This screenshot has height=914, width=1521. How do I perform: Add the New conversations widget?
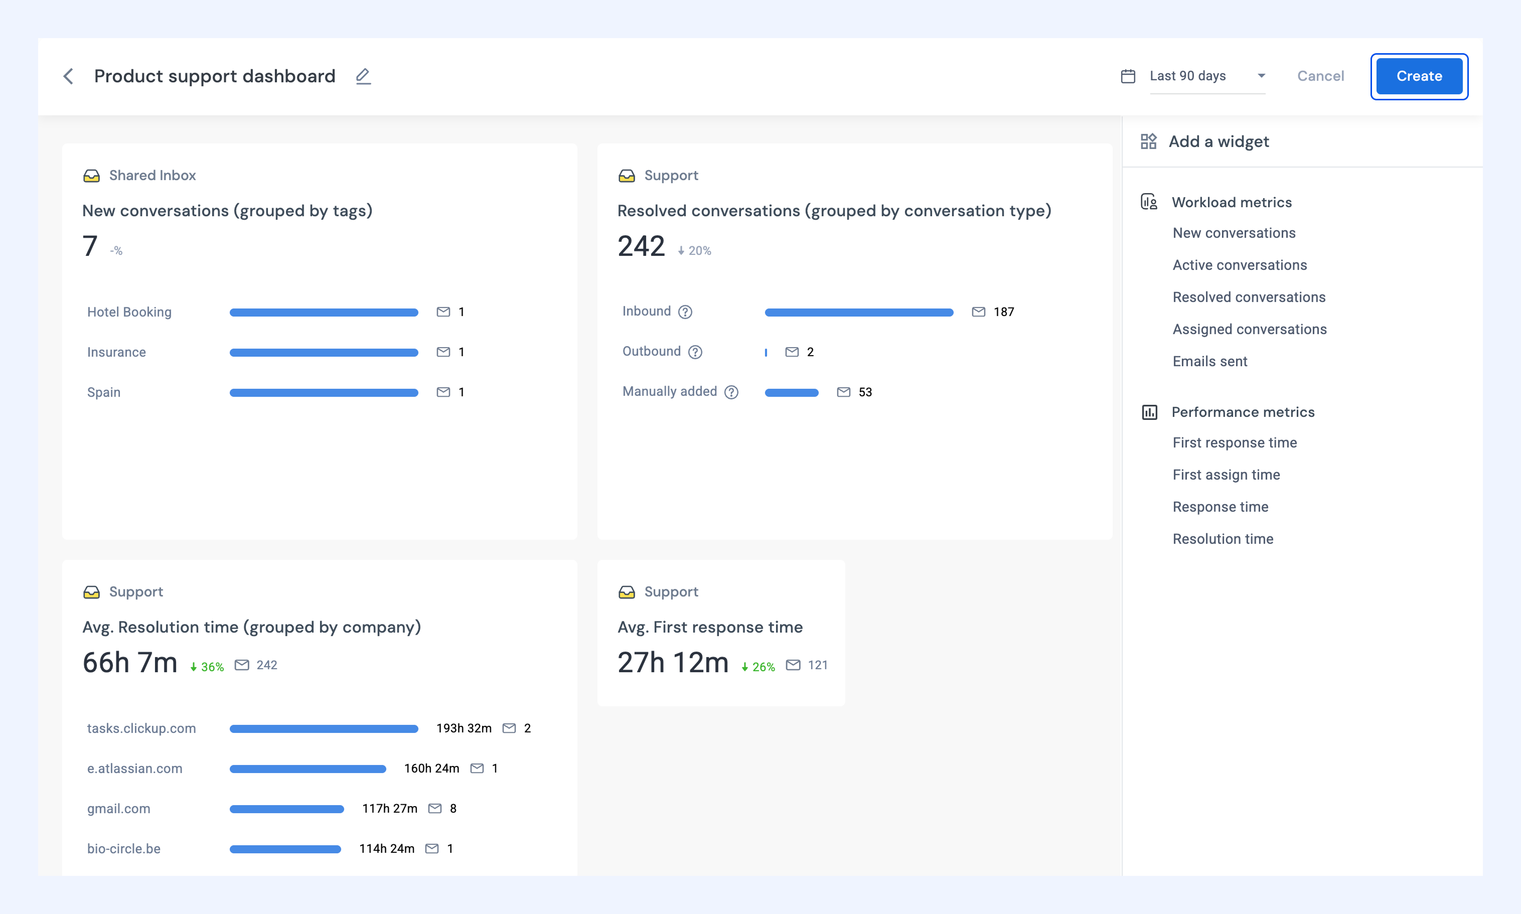(x=1234, y=233)
